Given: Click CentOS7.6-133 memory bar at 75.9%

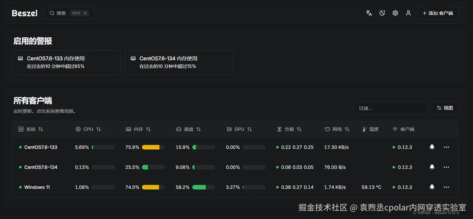Looking at the screenshot, I should (154, 147).
